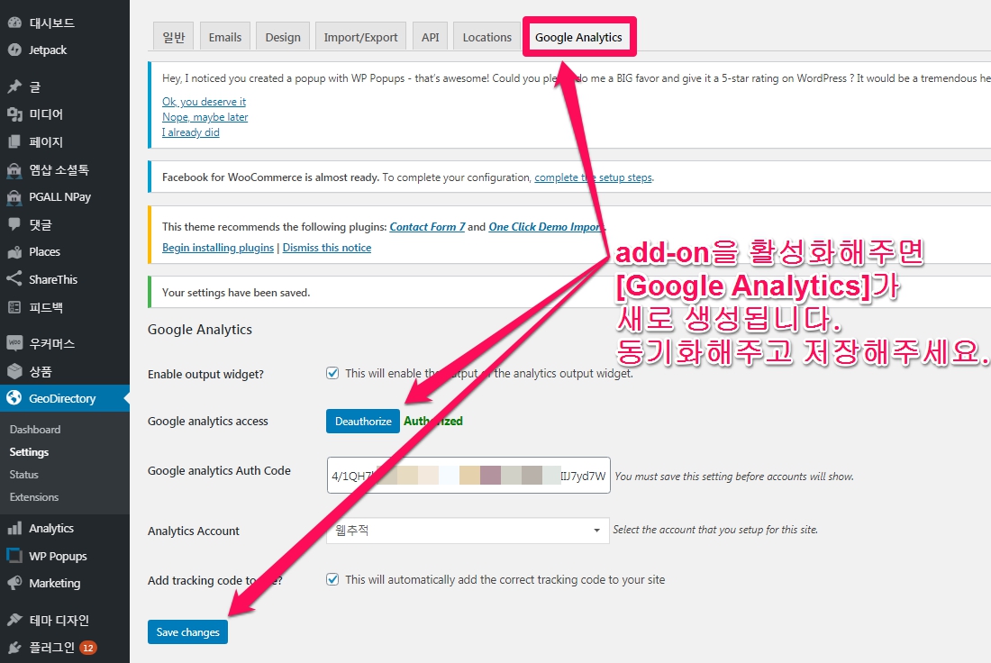Click the Deauthorize button

(363, 421)
